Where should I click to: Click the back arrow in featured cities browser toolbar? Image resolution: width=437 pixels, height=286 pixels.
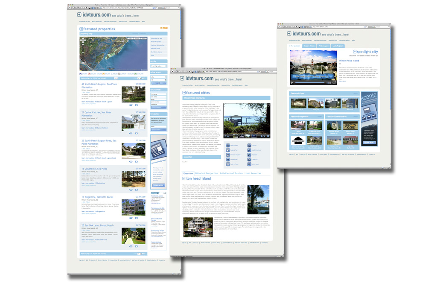click(x=173, y=72)
